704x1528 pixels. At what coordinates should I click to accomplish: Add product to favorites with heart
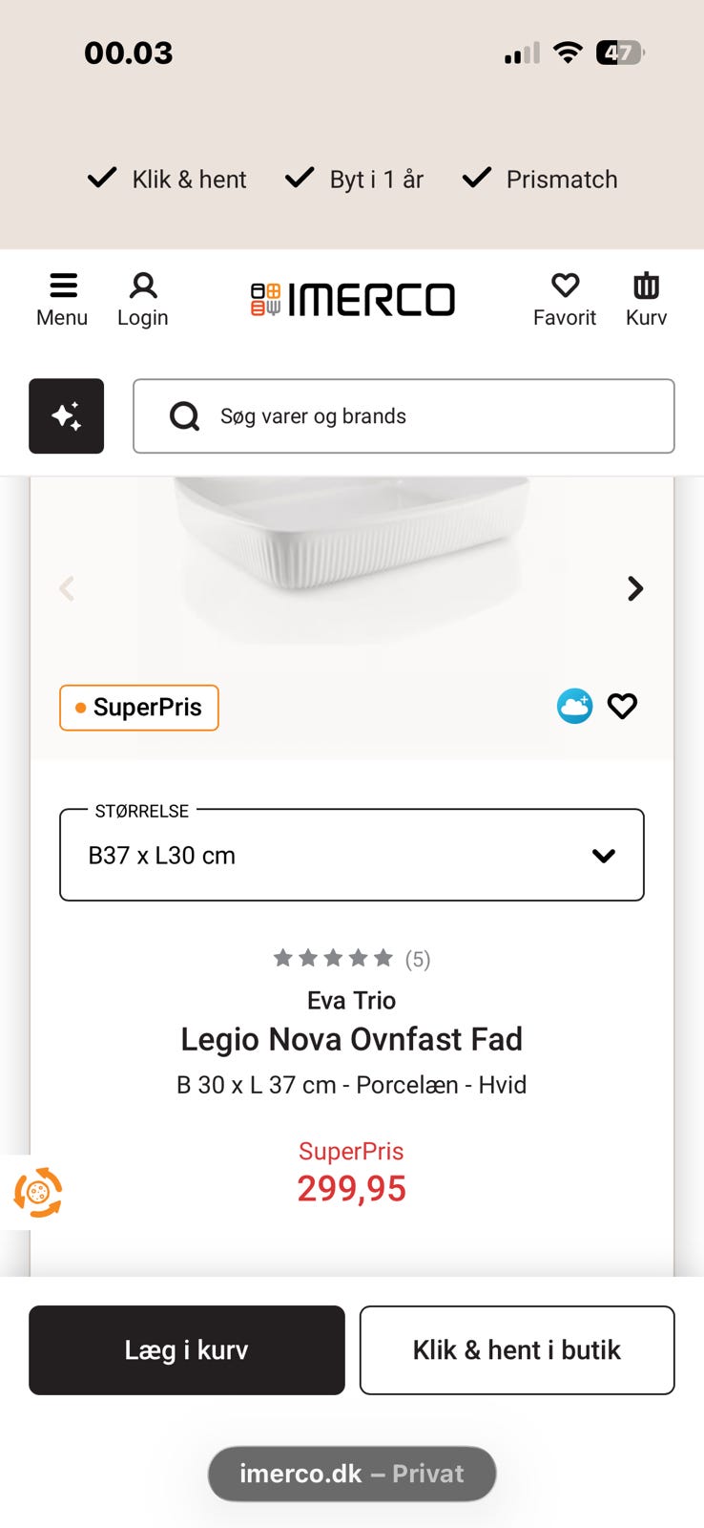pyautogui.click(x=623, y=707)
